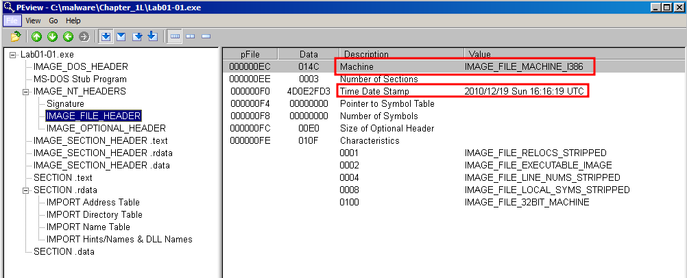
Task: Select the Number of Sections row
Action: coord(455,79)
